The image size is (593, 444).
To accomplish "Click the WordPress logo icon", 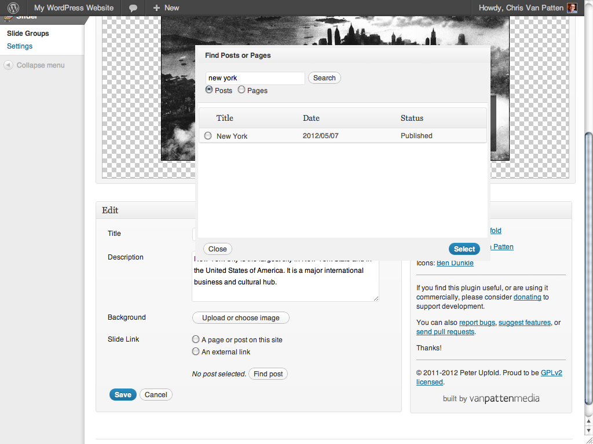I will 13,8.
